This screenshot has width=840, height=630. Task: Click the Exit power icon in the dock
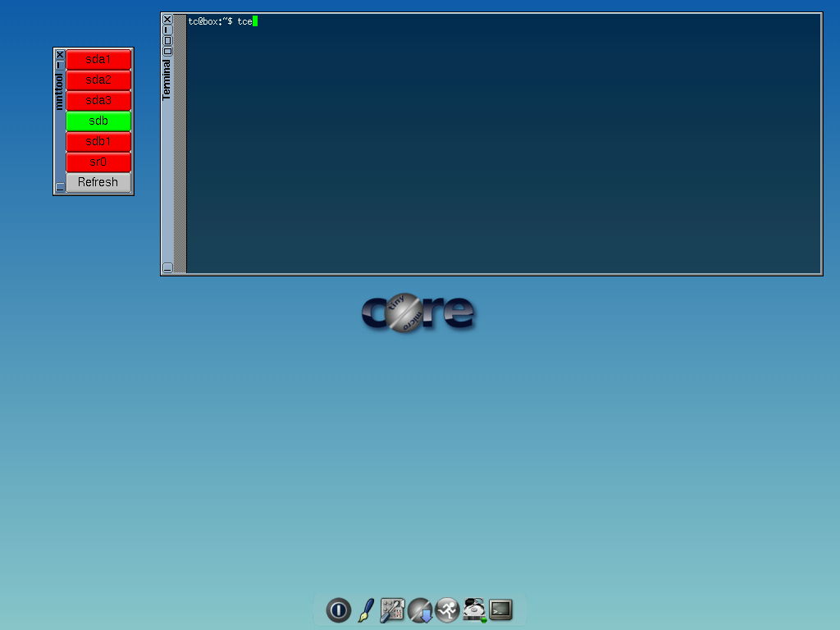click(338, 610)
